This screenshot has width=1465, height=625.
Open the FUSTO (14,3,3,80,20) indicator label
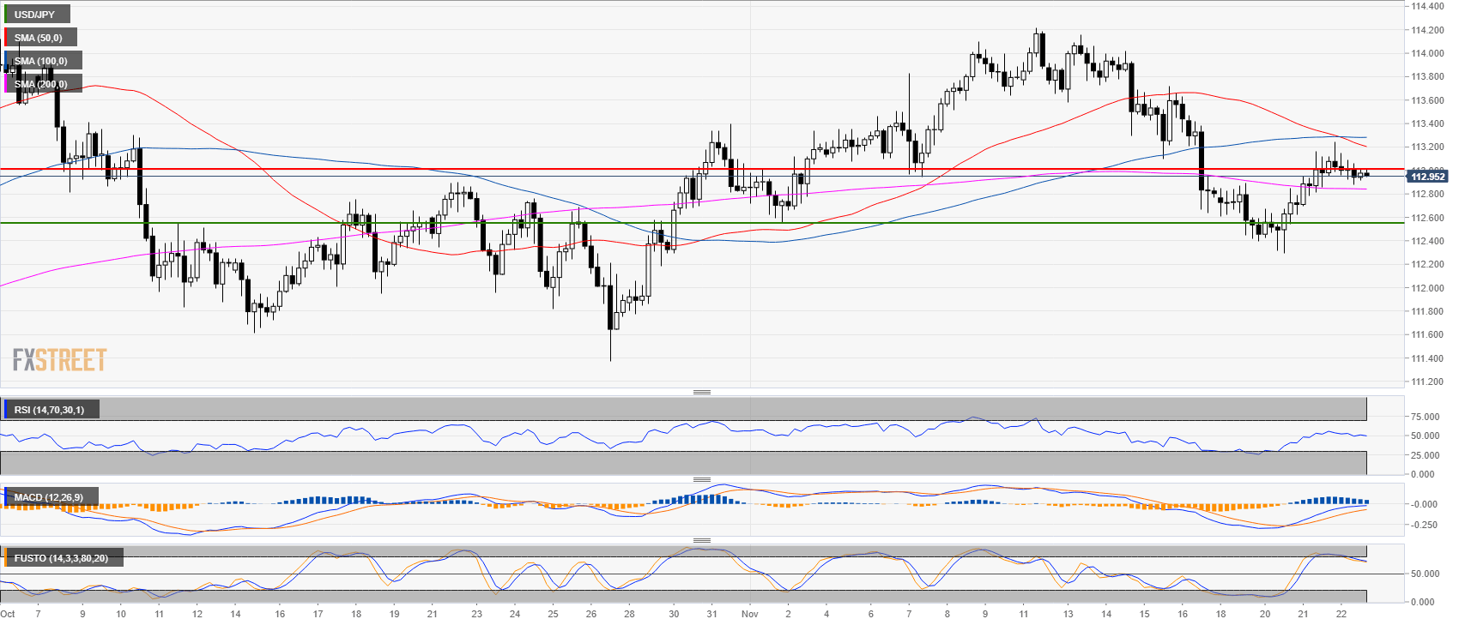pyautogui.click(x=61, y=558)
